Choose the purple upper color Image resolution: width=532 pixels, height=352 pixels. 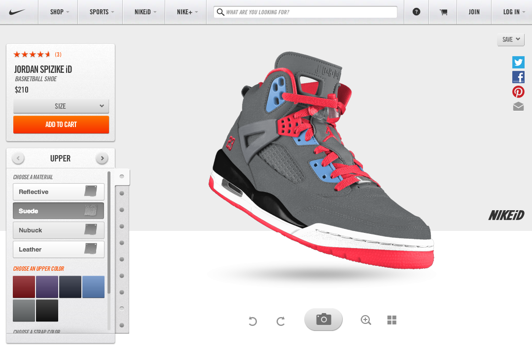point(47,287)
